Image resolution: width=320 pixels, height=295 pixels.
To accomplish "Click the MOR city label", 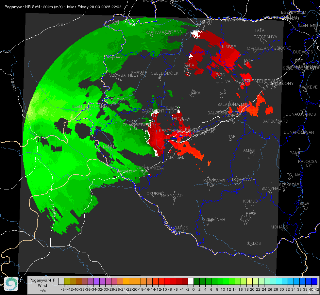I will coord(249,60).
